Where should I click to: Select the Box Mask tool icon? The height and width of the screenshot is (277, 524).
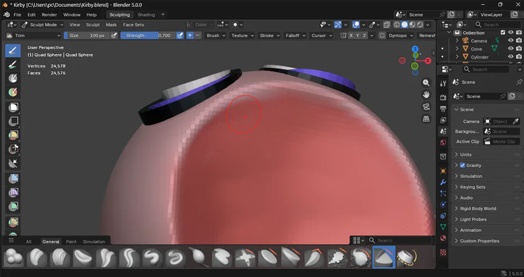tap(13, 107)
